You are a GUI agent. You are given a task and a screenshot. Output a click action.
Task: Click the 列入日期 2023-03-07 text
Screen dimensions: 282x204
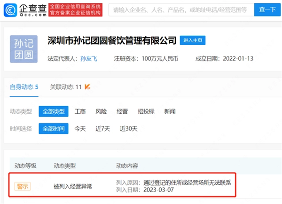pyautogui.click(x=145, y=190)
